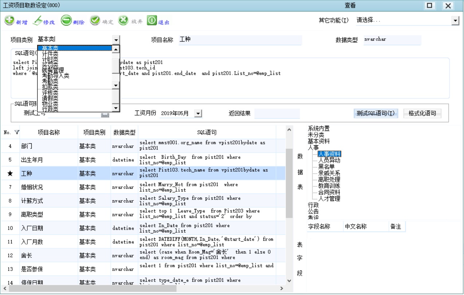Click the green 退出 (exit) power icon

152,21
